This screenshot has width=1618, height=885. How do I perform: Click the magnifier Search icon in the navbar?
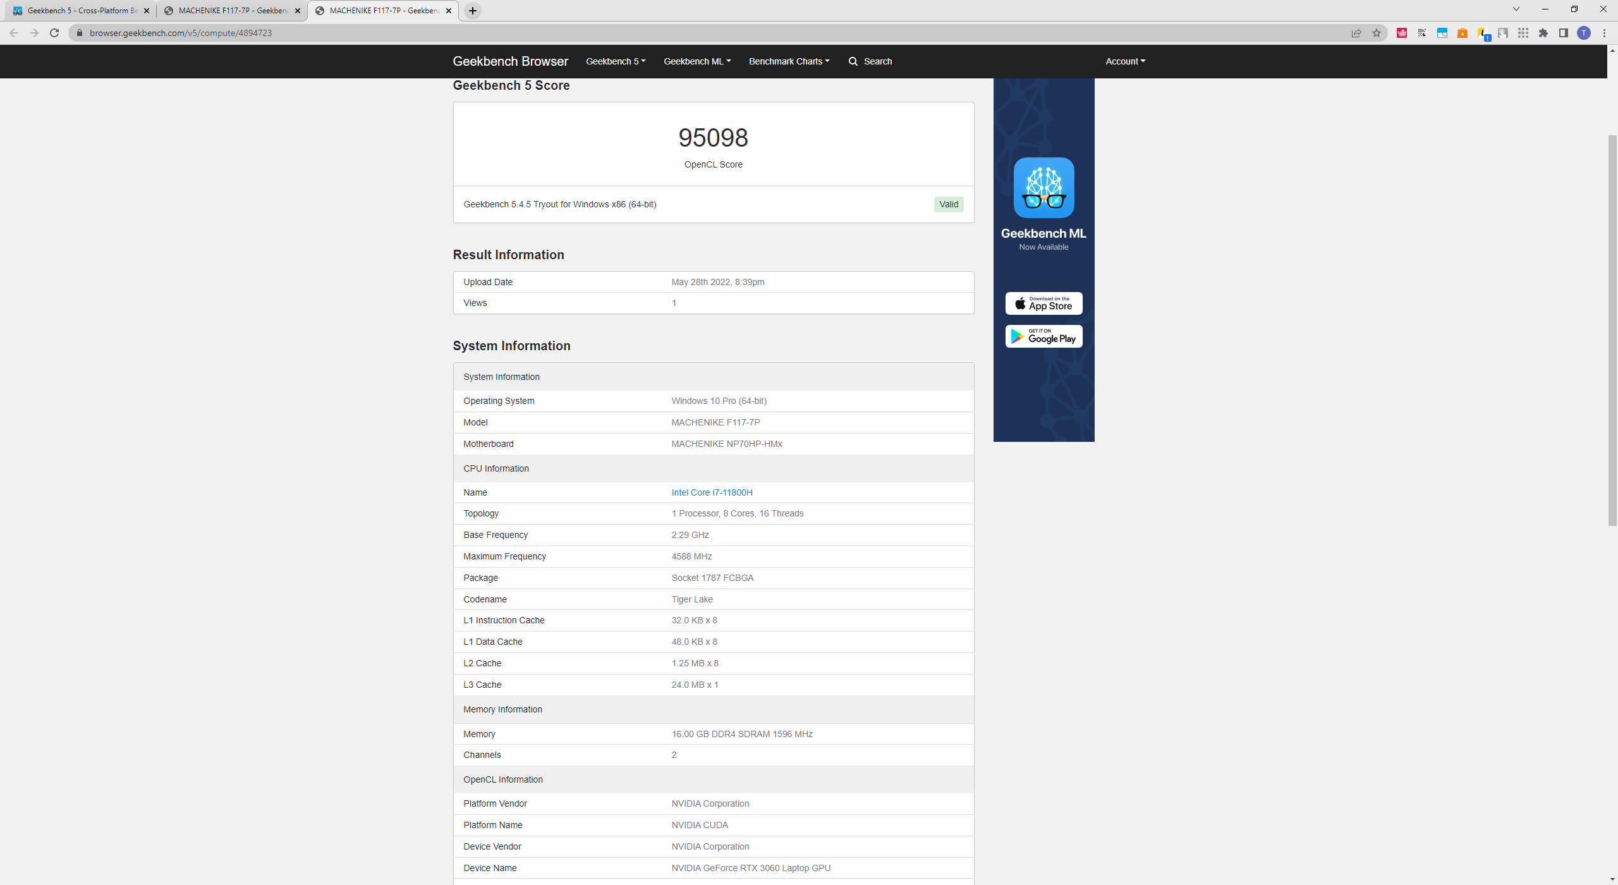click(853, 61)
